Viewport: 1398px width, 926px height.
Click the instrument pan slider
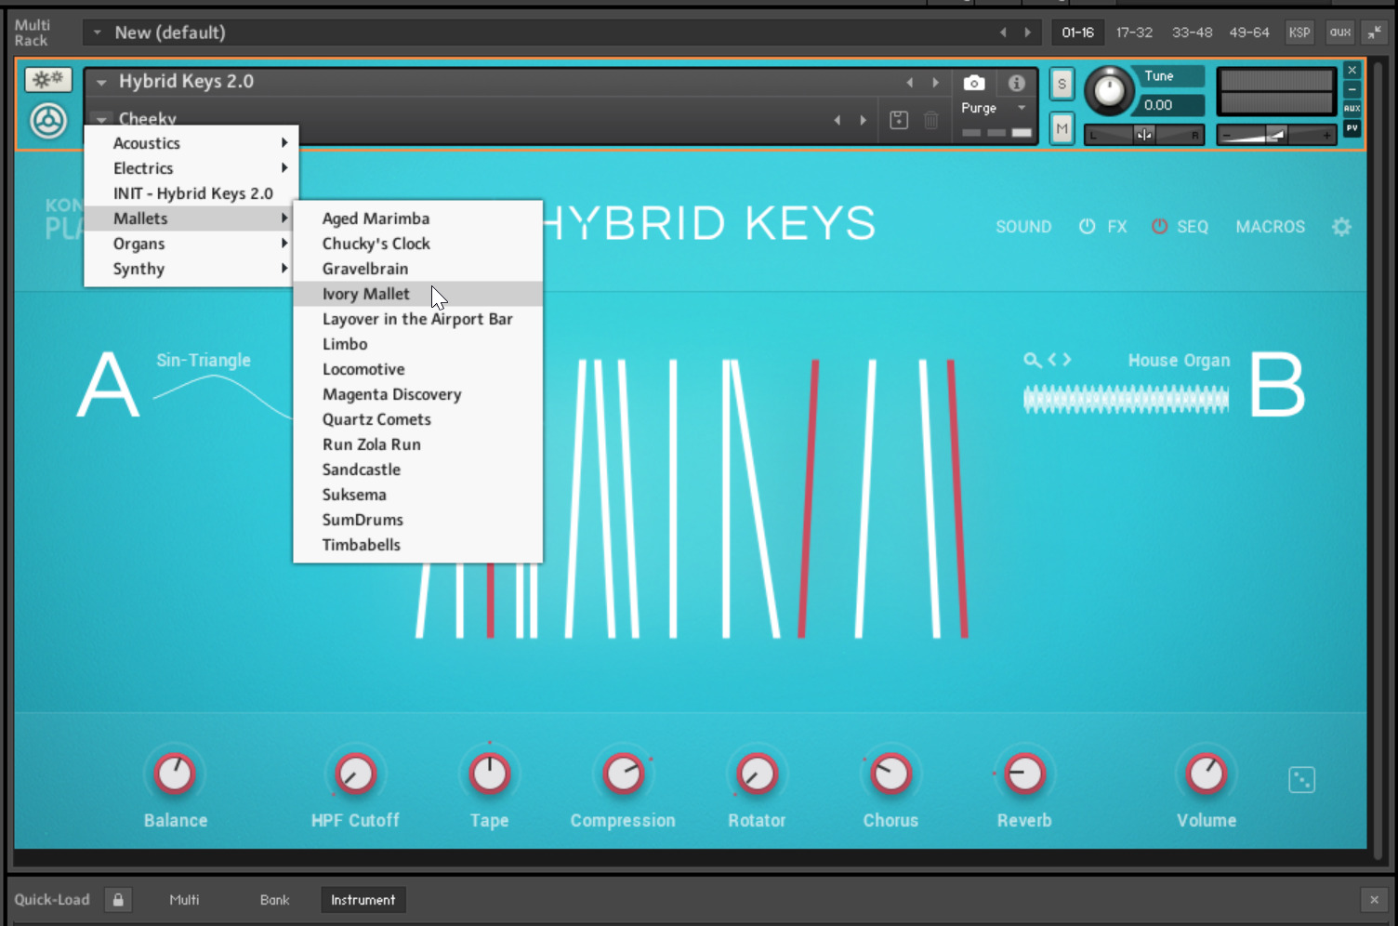(1144, 136)
